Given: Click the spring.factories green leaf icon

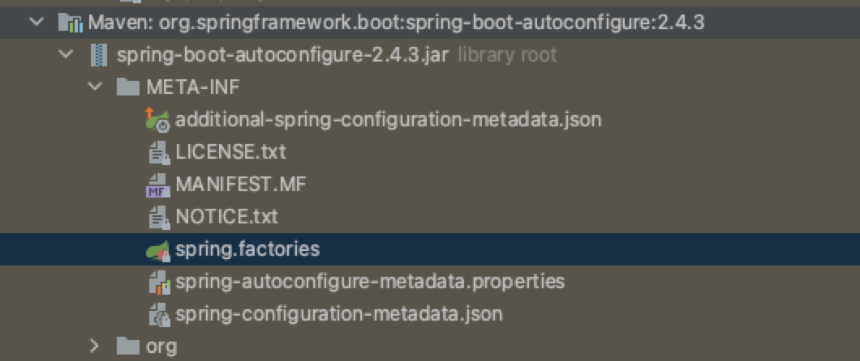Looking at the screenshot, I should point(157,249).
